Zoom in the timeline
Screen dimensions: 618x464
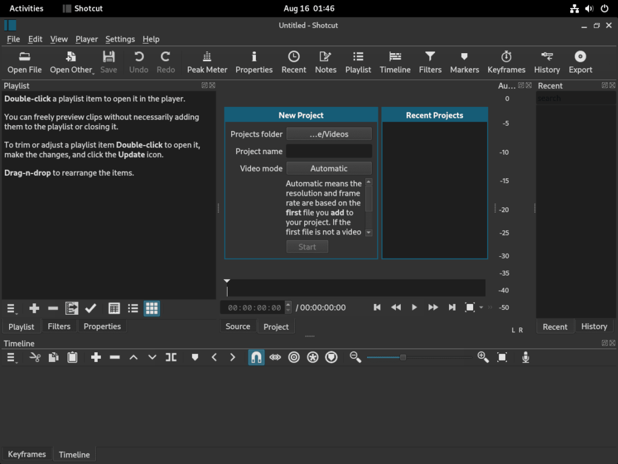point(483,358)
